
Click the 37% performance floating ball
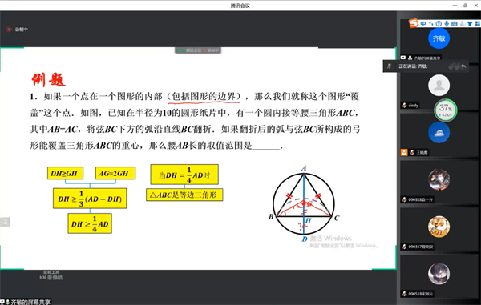point(446,110)
